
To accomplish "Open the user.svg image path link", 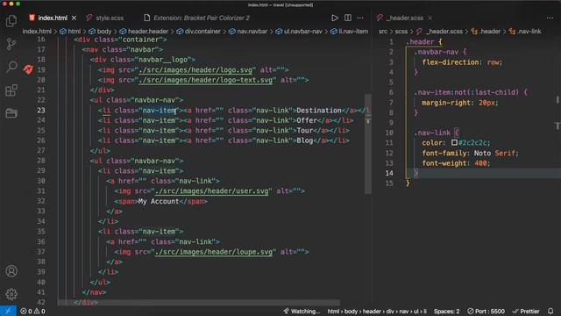I will click(x=211, y=191).
